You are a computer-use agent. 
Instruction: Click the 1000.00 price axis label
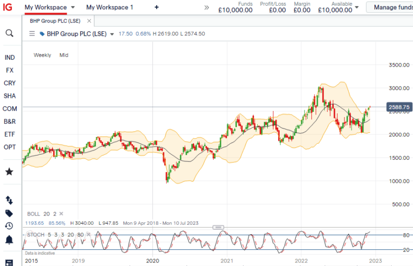(x=399, y=181)
